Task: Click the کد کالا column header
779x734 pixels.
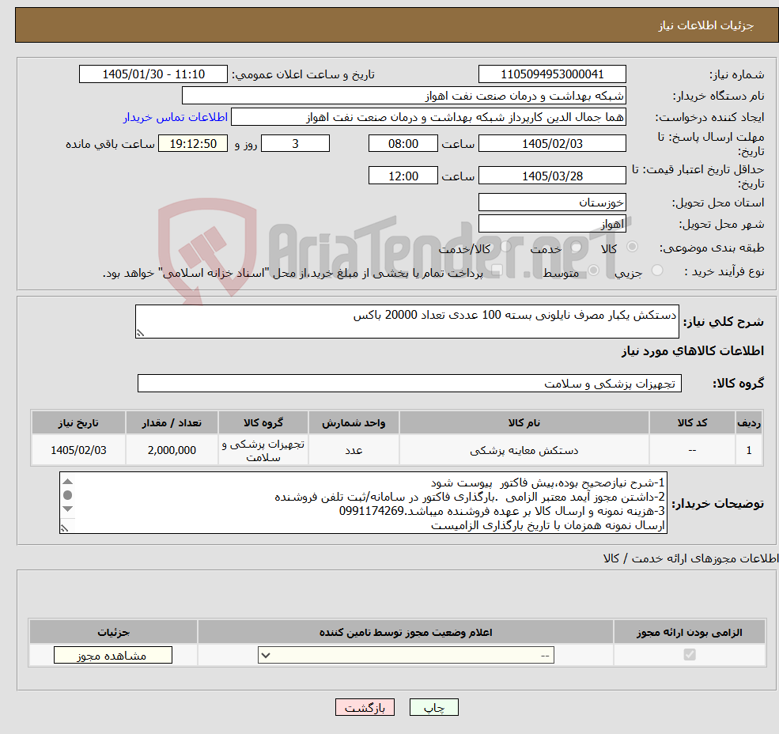Action: 692,422
